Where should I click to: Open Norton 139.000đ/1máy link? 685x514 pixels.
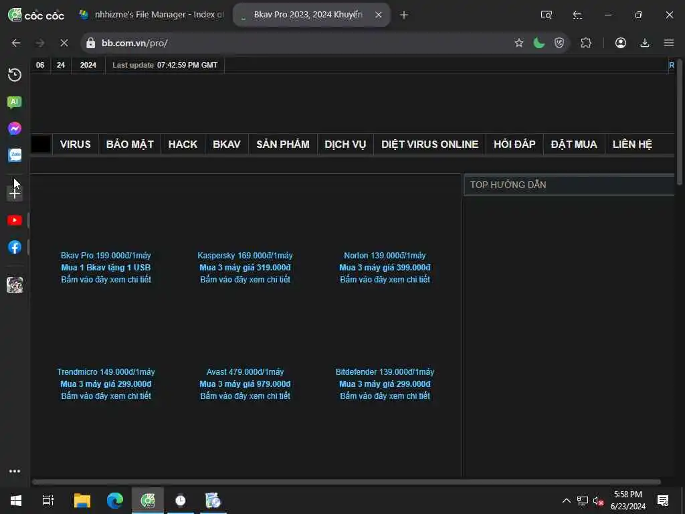coord(385,255)
